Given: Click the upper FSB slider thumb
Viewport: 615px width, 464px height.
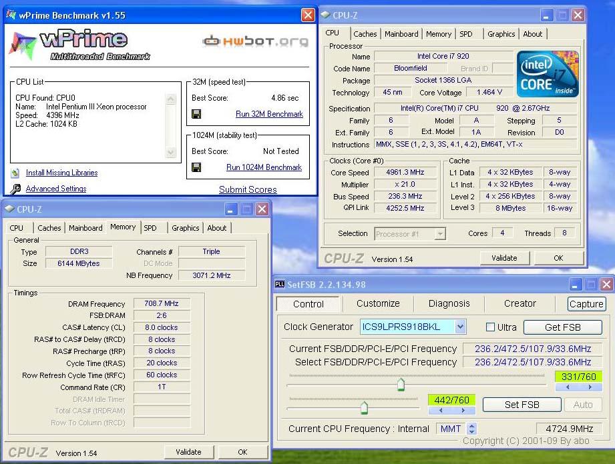Looking at the screenshot, I should click(401, 384).
